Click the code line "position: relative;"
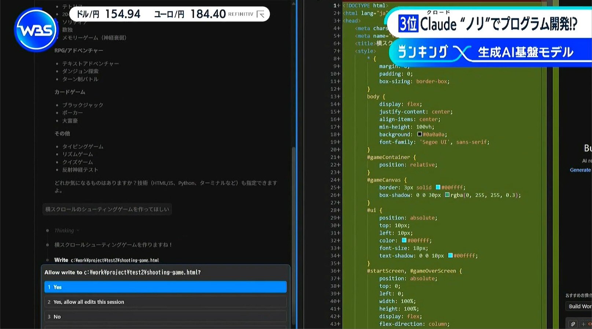This screenshot has width=592, height=329. point(408,165)
